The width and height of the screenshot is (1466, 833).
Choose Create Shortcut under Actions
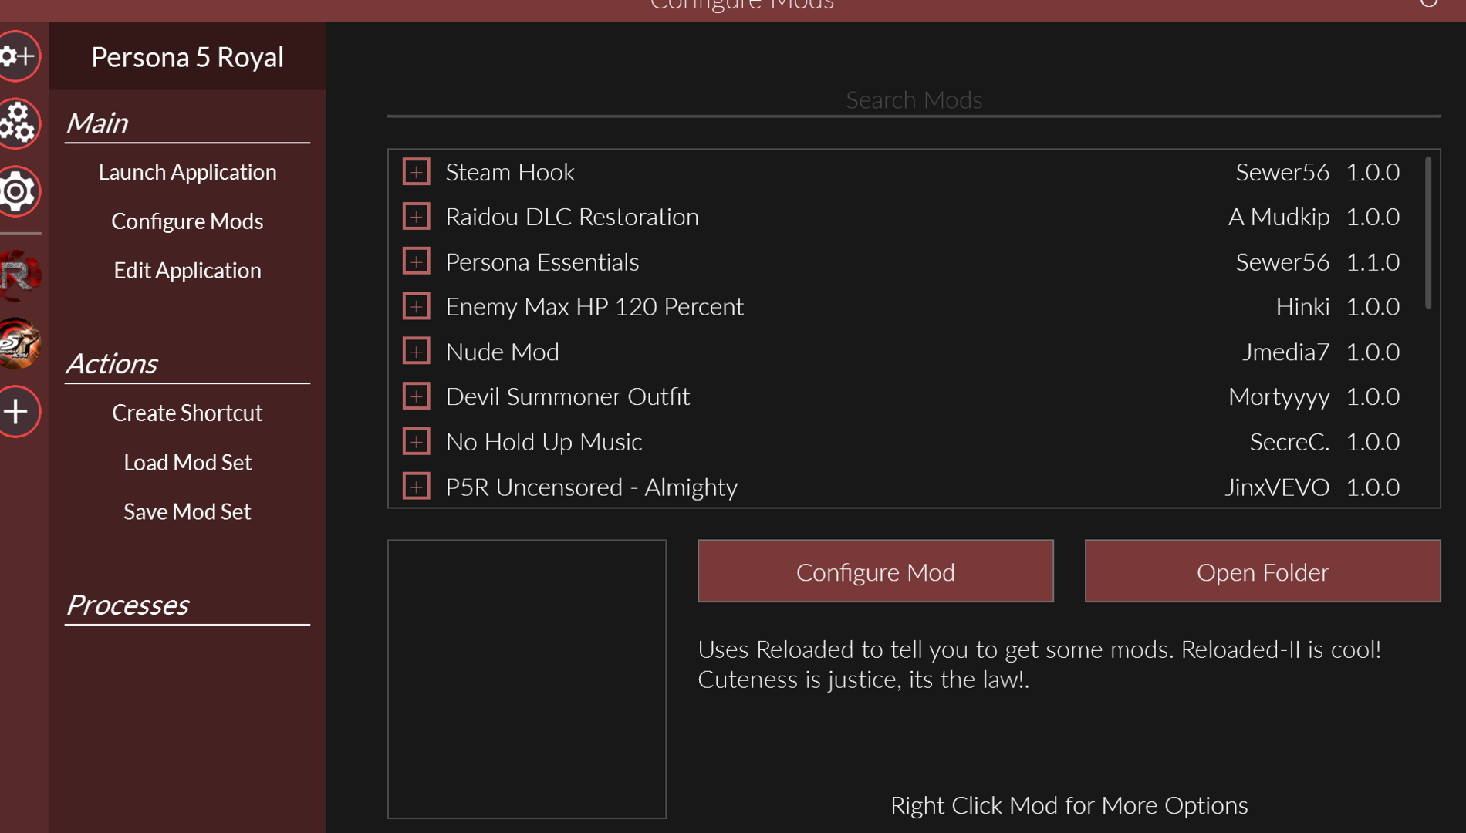187,413
